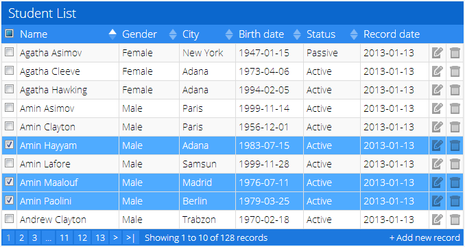Go to page 2

[21, 238]
